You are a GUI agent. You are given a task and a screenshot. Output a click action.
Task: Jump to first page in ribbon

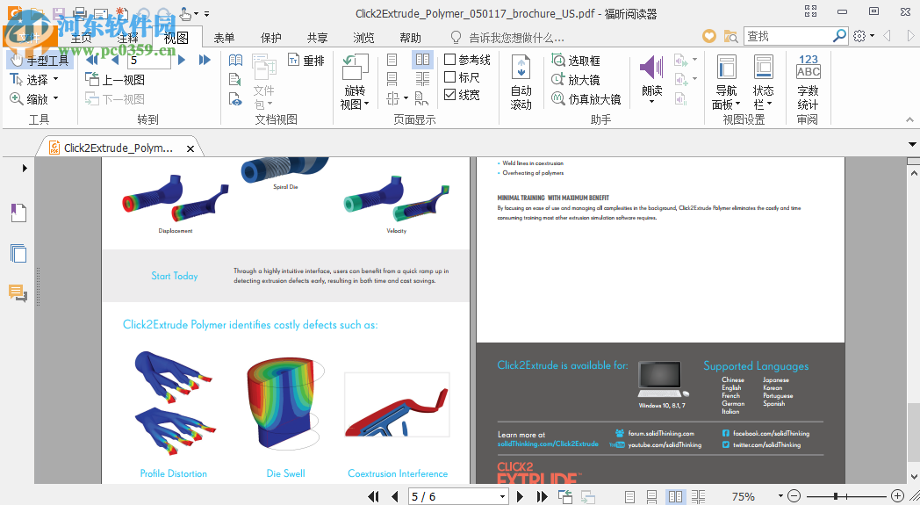coord(91,60)
